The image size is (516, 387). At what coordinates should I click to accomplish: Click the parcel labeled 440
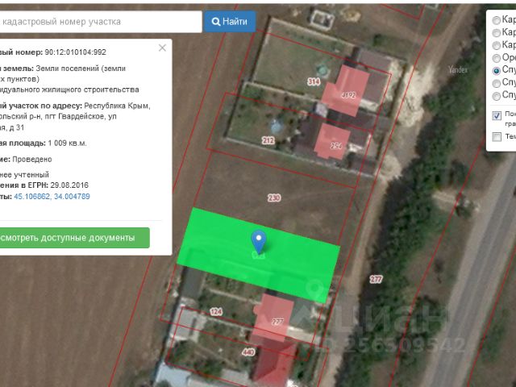click(x=248, y=352)
